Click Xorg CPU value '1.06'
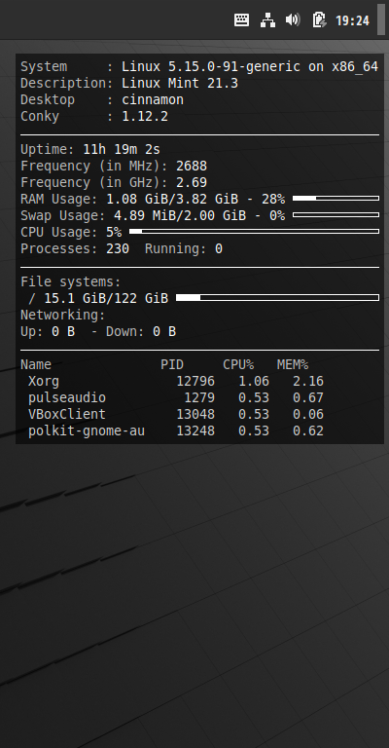 click(x=253, y=382)
